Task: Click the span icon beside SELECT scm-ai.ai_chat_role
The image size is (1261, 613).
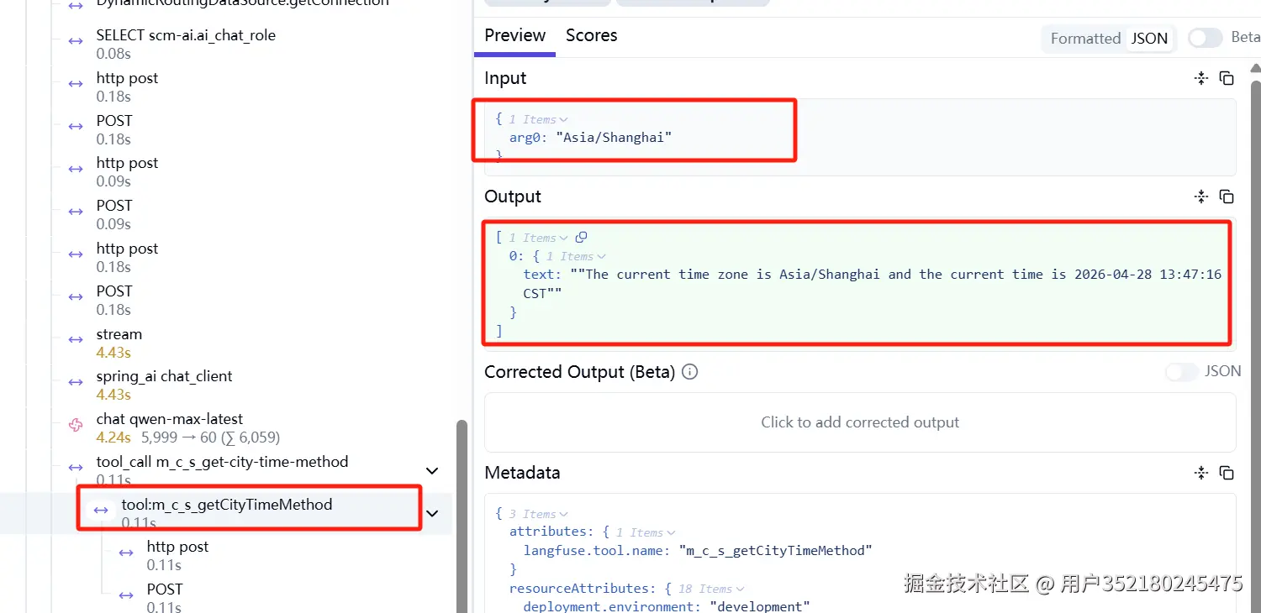Action: coord(76,40)
